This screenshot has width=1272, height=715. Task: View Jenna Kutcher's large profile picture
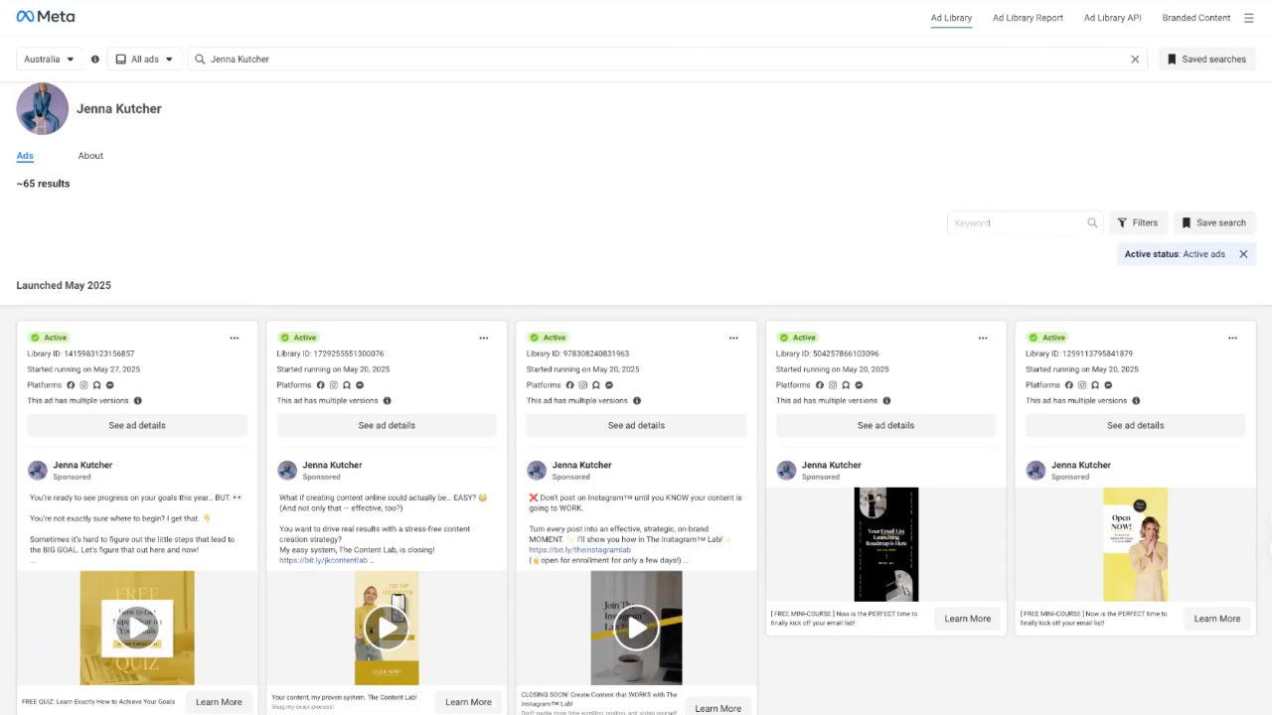click(43, 108)
